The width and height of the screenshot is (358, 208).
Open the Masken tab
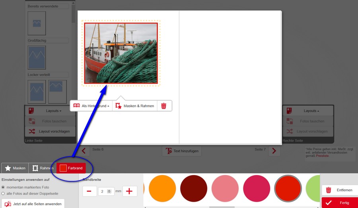click(15, 168)
